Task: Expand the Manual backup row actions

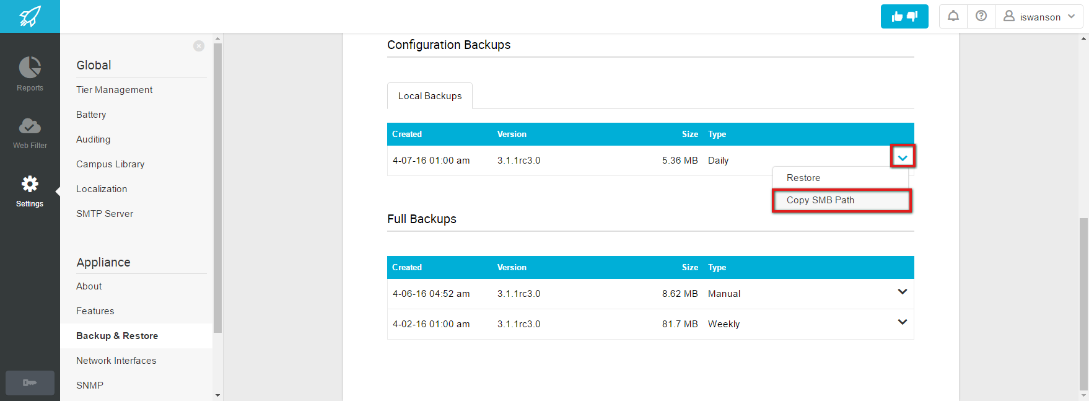Action: click(x=903, y=292)
